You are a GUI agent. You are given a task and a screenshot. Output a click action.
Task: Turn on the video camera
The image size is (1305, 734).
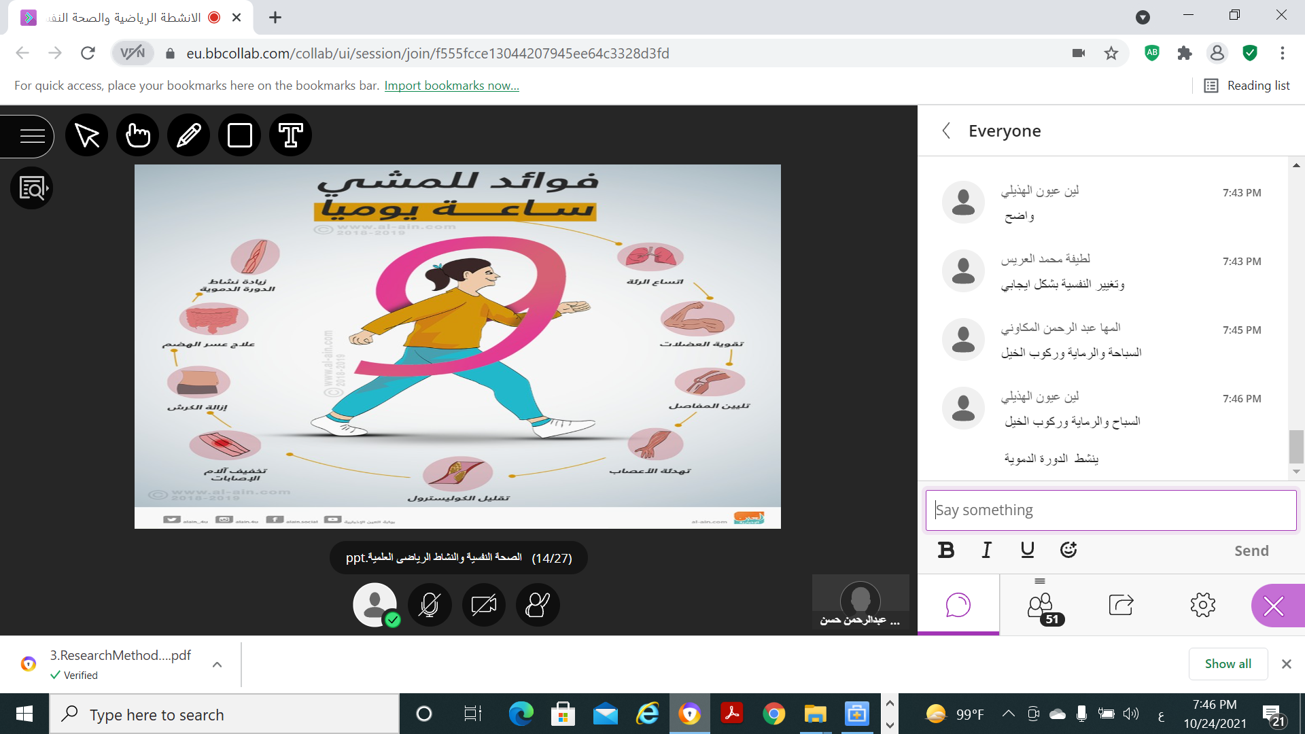483,604
